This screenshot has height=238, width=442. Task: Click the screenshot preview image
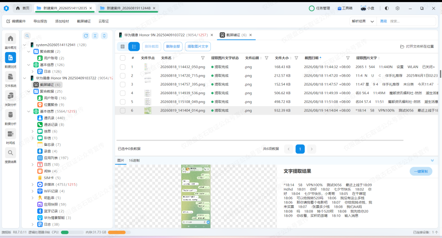click(x=196, y=196)
